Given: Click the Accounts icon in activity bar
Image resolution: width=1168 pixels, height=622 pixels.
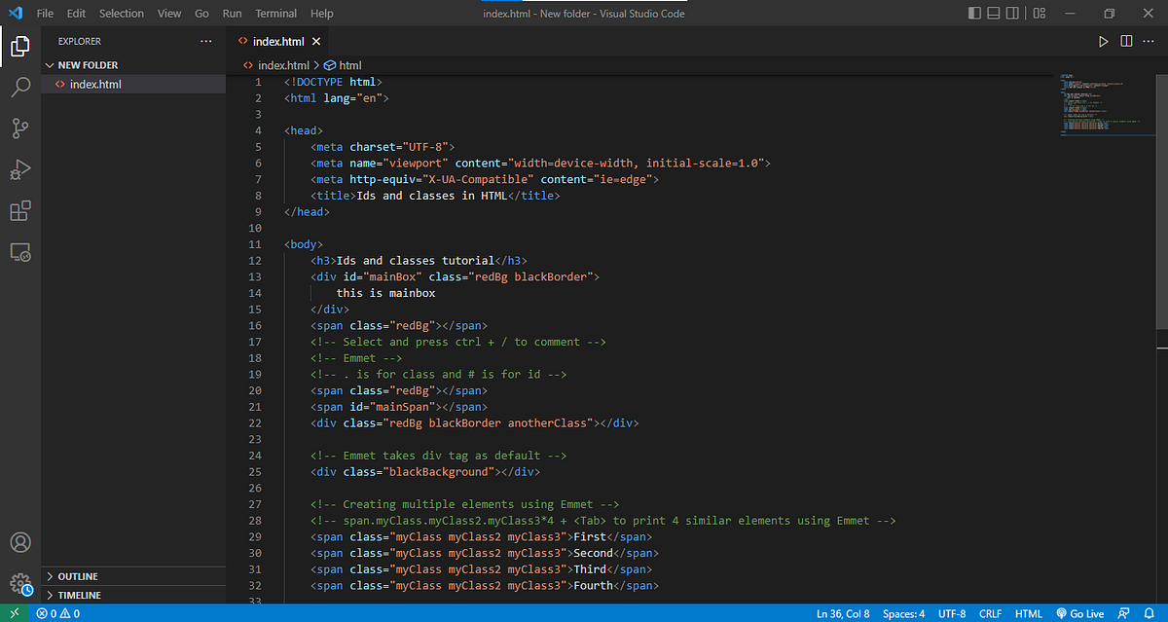Looking at the screenshot, I should (x=20, y=542).
